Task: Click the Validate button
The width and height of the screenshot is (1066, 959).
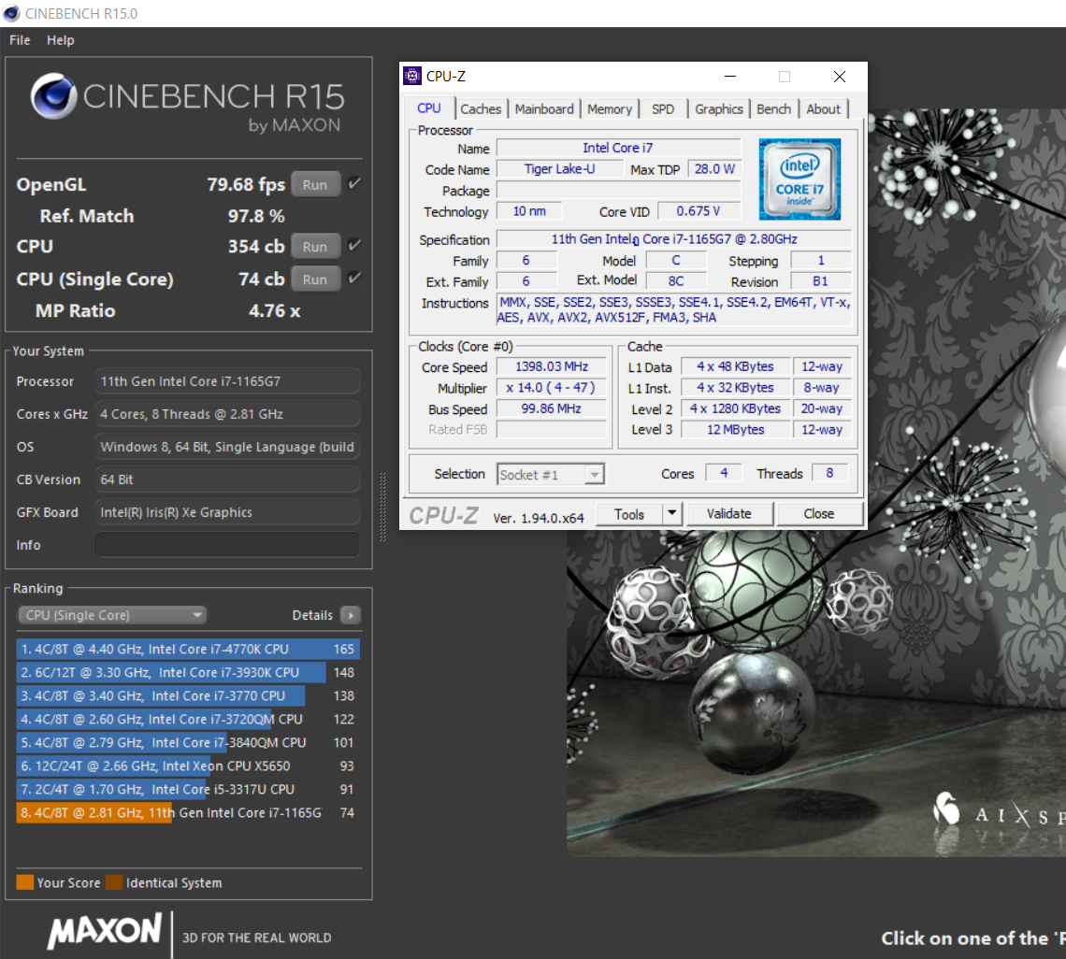Action: [729, 514]
